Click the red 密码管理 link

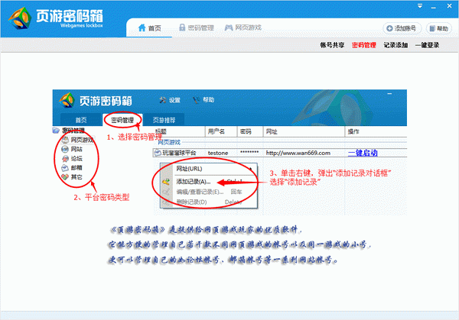pyautogui.click(x=363, y=46)
